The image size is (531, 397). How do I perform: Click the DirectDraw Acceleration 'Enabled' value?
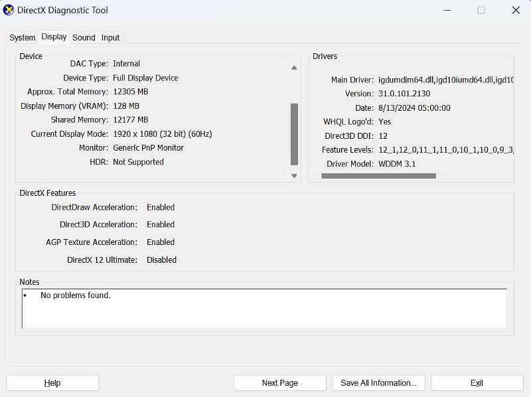pyautogui.click(x=161, y=207)
